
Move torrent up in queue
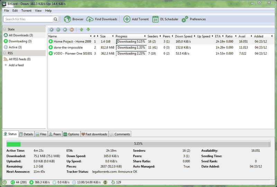pos(81,29)
